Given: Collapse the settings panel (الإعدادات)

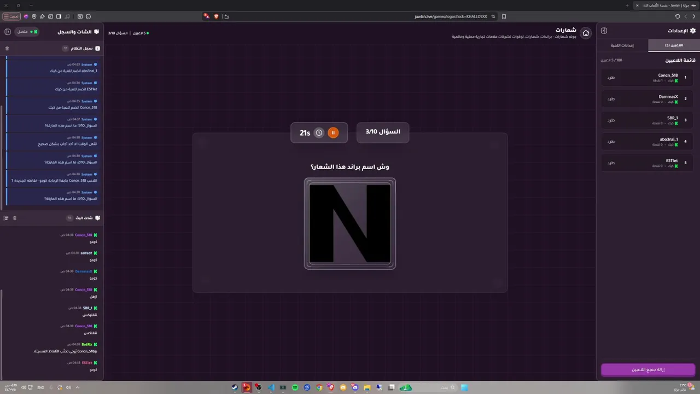Looking at the screenshot, I should [604, 31].
